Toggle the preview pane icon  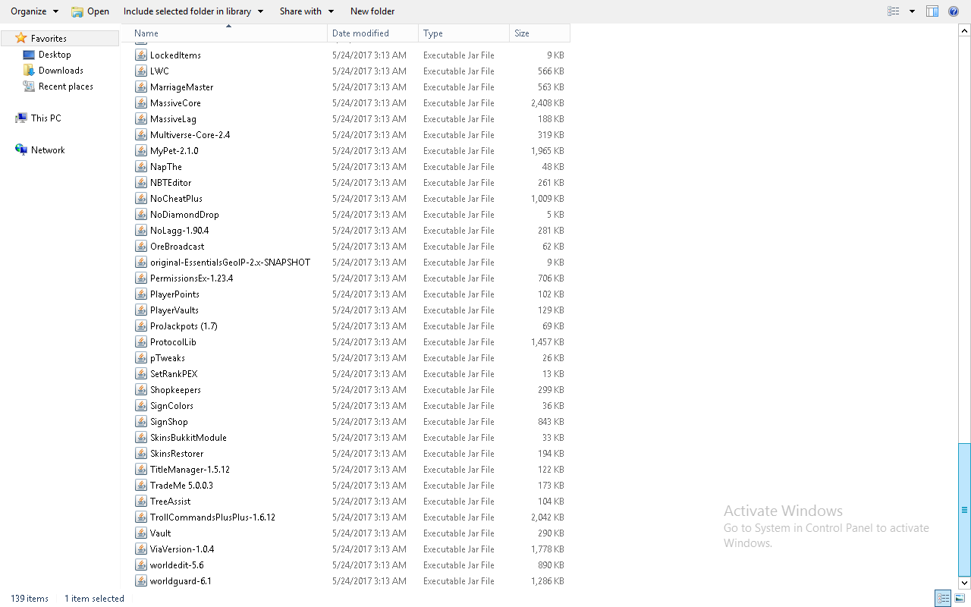click(932, 11)
